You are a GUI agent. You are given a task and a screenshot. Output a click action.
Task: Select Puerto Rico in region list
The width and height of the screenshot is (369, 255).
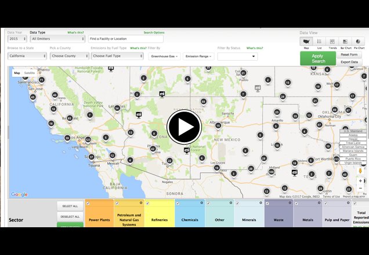coord(353,159)
